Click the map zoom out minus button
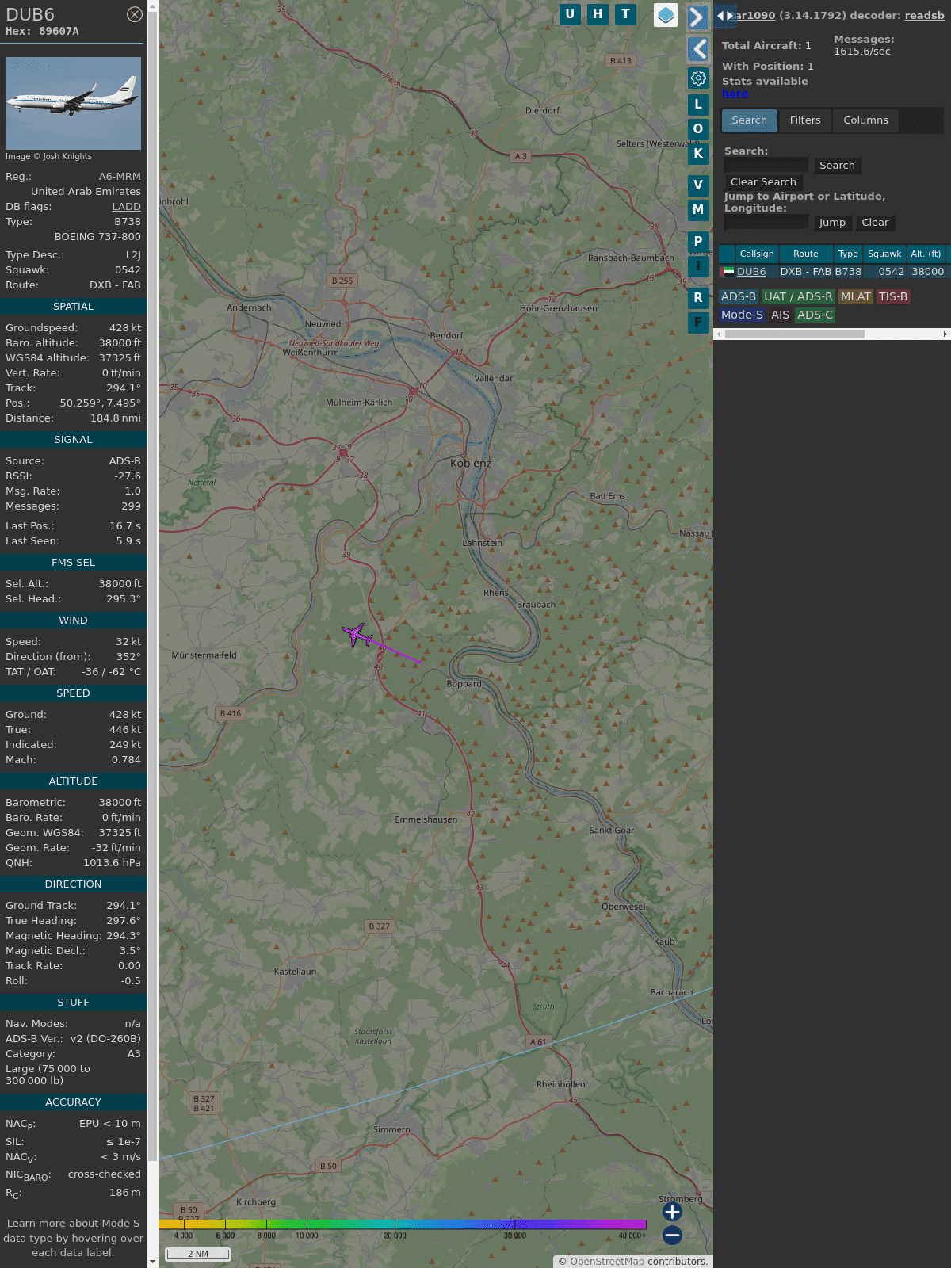 [672, 1235]
